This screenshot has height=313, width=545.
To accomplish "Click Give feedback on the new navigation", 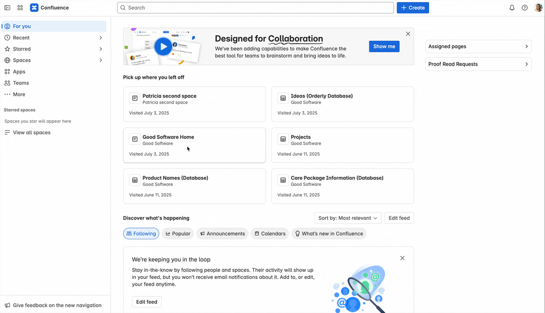I will (x=57, y=306).
